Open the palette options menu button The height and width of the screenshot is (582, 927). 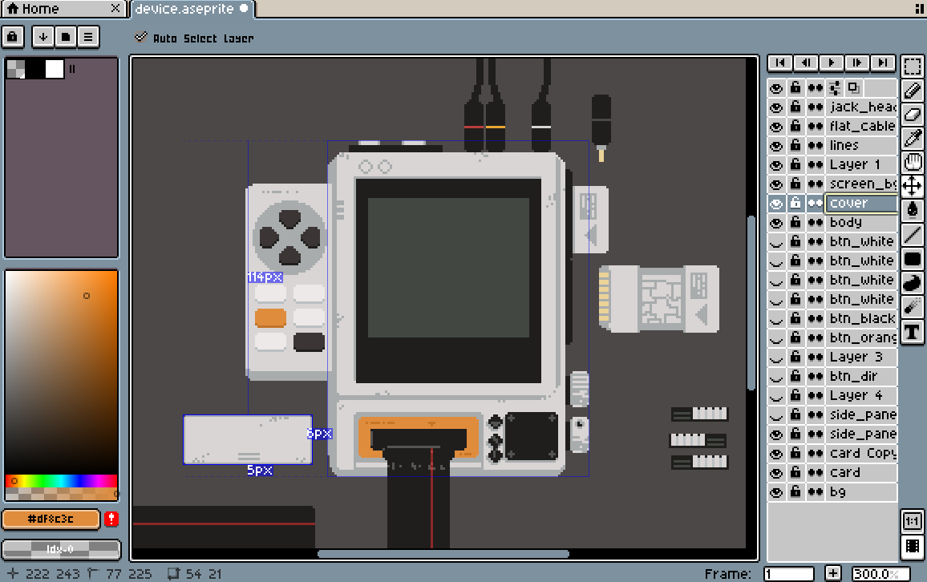(88, 37)
